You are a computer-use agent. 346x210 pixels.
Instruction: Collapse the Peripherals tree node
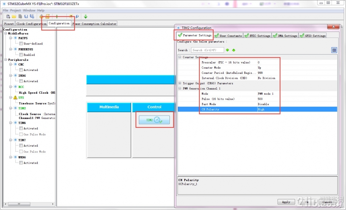(6, 60)
